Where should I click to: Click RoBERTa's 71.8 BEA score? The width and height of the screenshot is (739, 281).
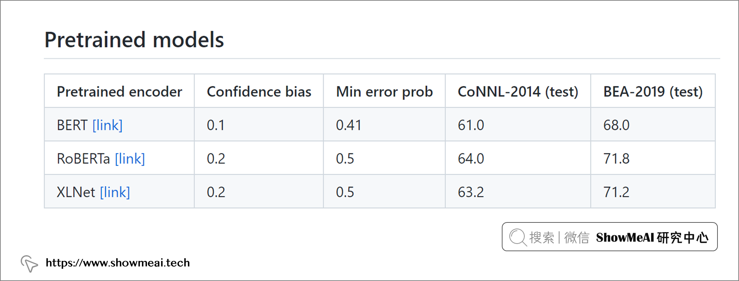pyautogui.click(x=616, y=159)
